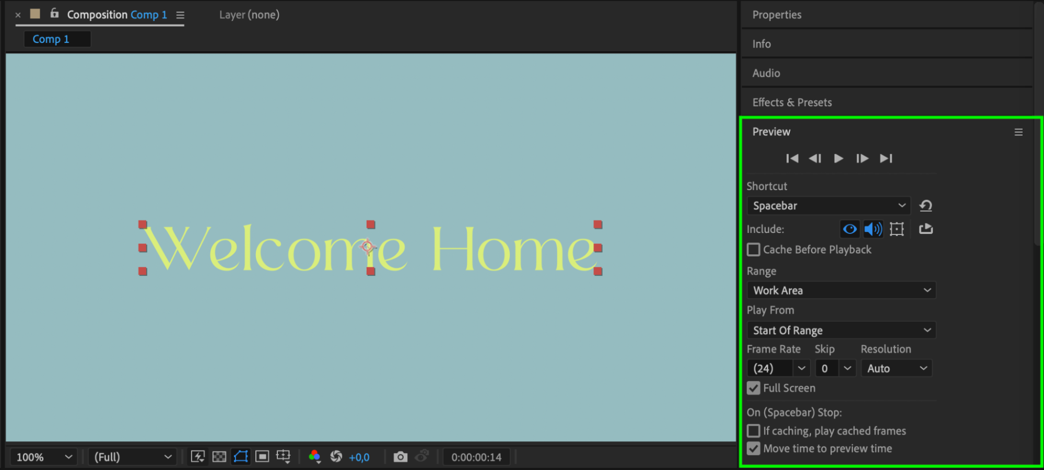Open Show Channel and color management

point(314,456)
